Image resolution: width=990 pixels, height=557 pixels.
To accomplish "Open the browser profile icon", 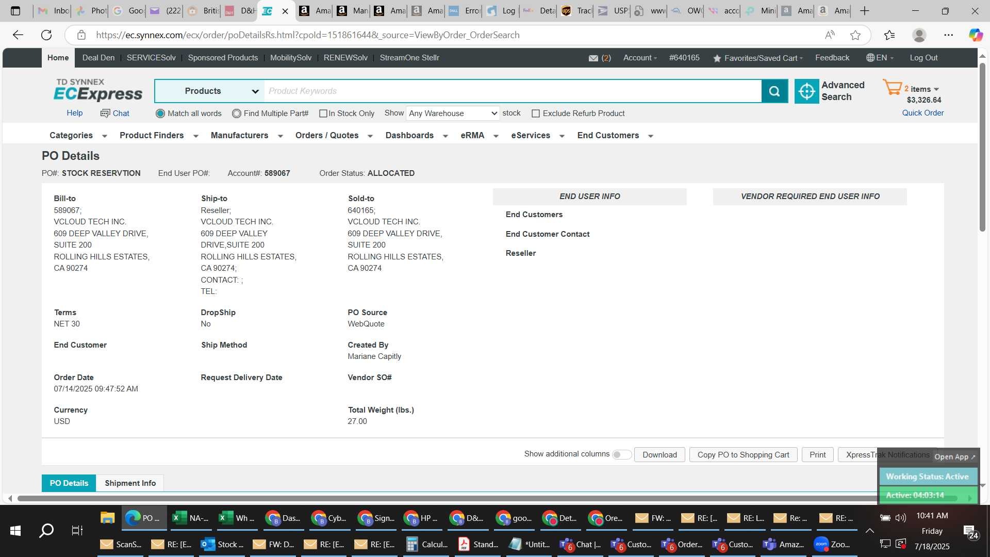I will pos(919,35).
